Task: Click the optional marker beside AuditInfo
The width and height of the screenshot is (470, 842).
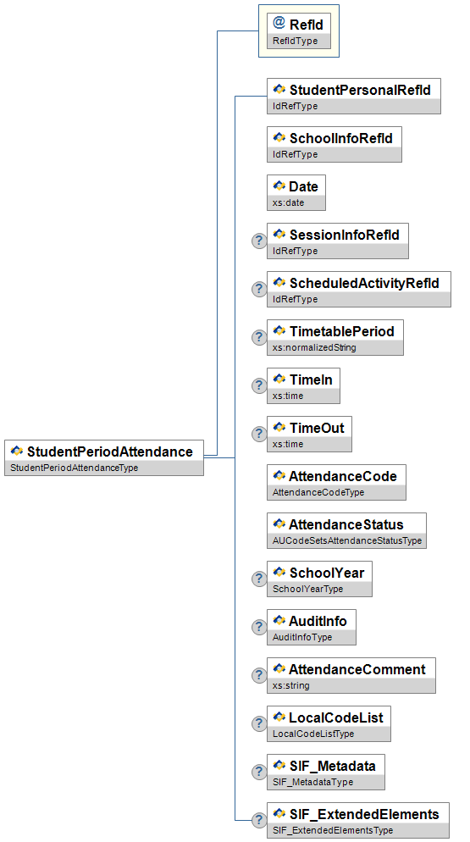Action: pos(259,627)
